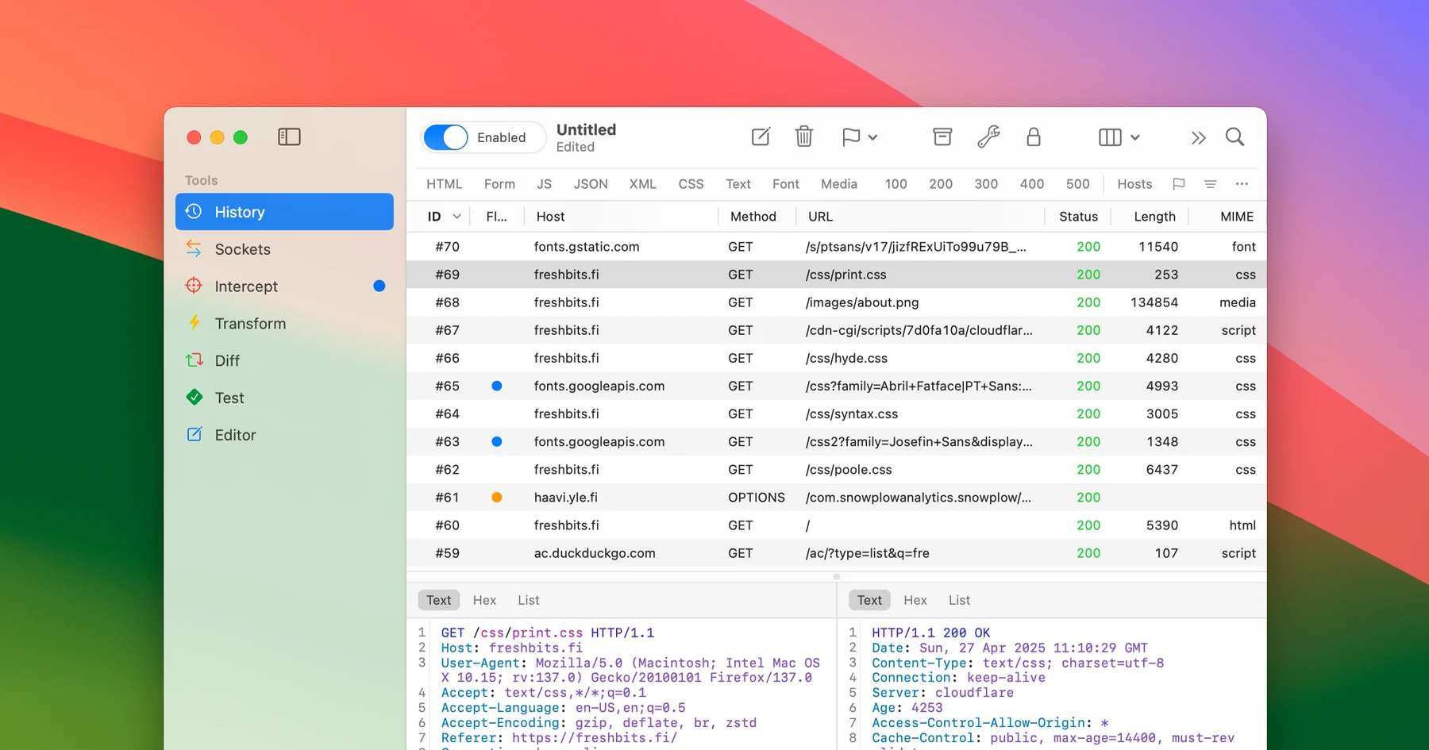
Task: Disable the Enabled proxy switch
Action: pyautogui.click(x=445, y=137)
